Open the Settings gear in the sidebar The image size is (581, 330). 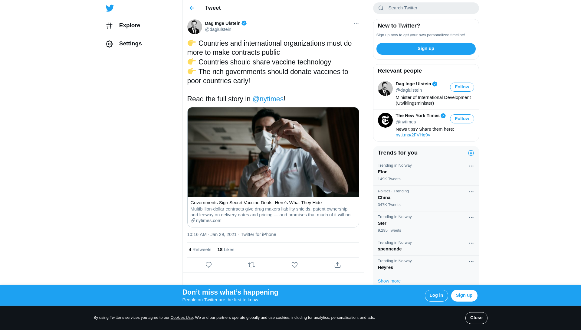109,44
